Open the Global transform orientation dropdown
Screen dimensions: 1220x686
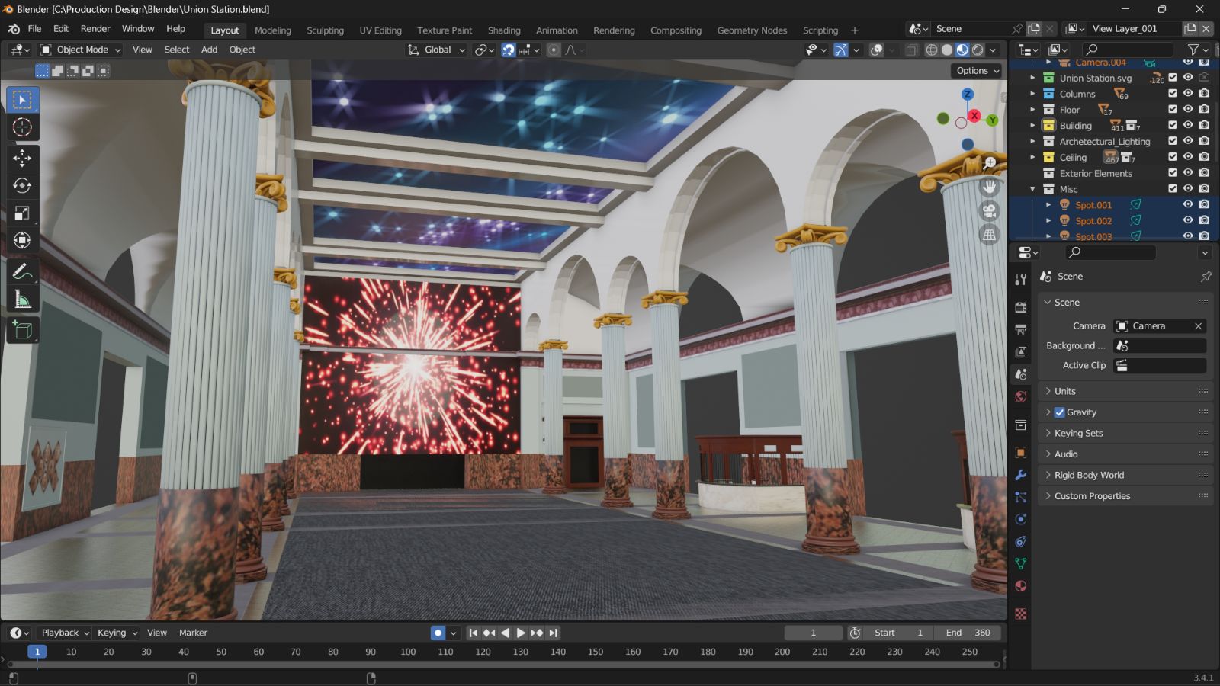(436, 50)
